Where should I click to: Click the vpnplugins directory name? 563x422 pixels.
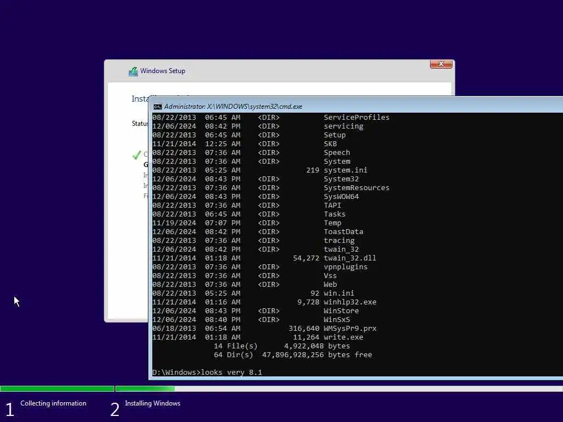(345, 267)
